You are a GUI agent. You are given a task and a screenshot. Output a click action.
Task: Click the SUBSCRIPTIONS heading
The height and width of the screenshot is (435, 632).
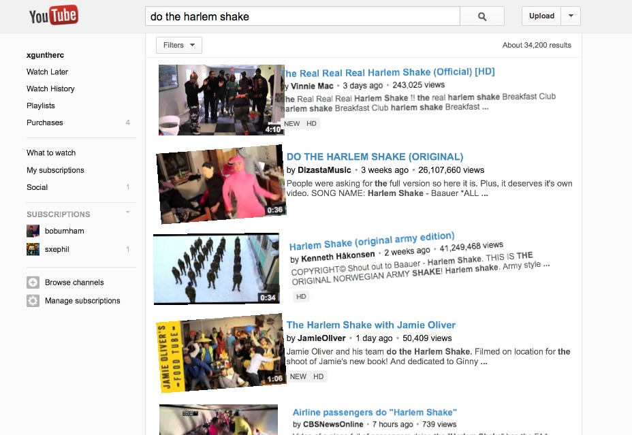point(59,214)
